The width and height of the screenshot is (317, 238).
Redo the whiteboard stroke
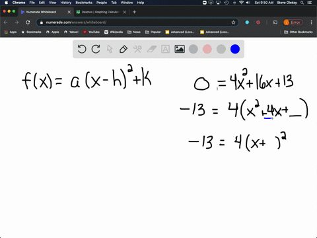96,49
